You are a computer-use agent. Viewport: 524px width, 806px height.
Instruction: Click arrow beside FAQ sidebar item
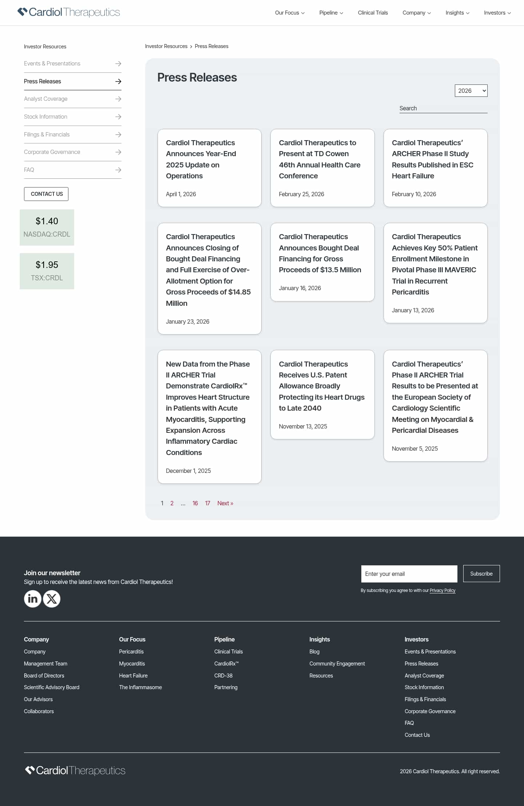[x=118, y=170]
